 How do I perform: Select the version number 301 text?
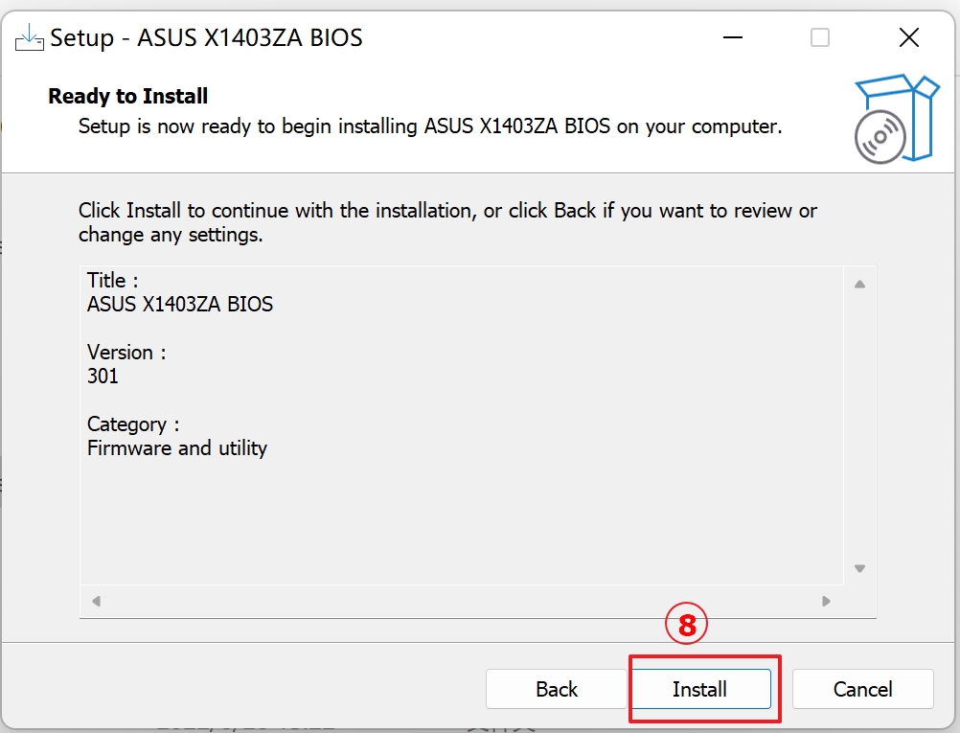[x=103, y=376]
